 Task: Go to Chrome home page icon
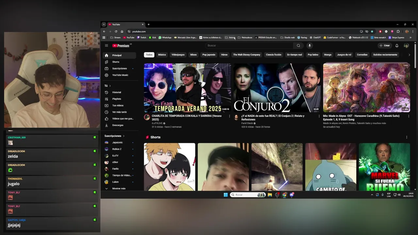122,31
